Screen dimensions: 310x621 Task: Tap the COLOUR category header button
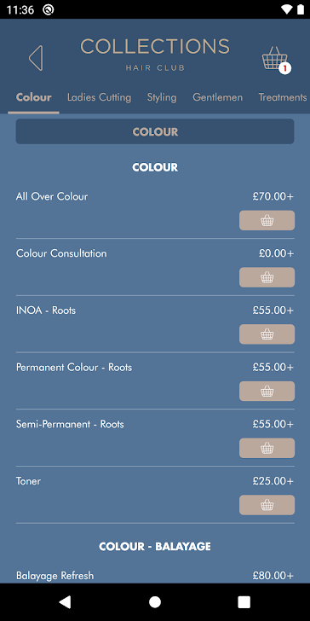[155, 131]
